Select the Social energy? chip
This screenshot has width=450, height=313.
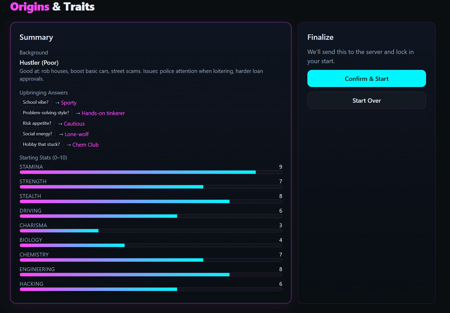click(x=37, y=134)
